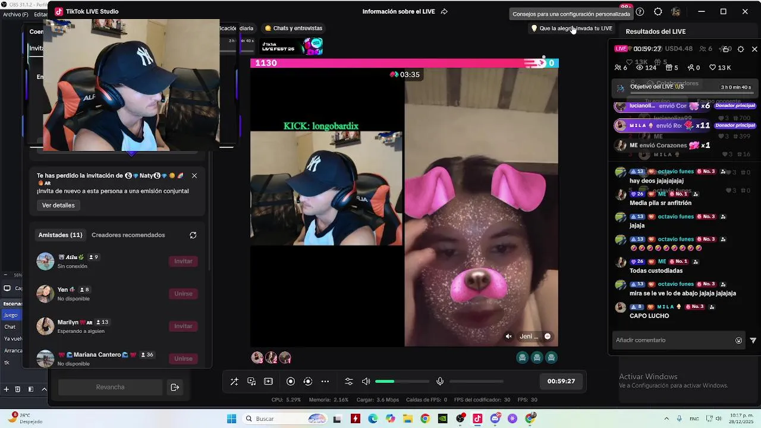Click the remove guest minus icon on Jeni
Image resolution: width=761 pixels, height=428 pixels.
pos(548,336)
